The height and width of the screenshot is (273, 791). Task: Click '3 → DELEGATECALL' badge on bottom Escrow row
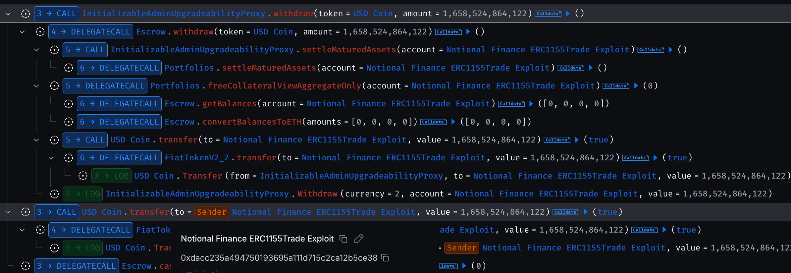[77, 266]
